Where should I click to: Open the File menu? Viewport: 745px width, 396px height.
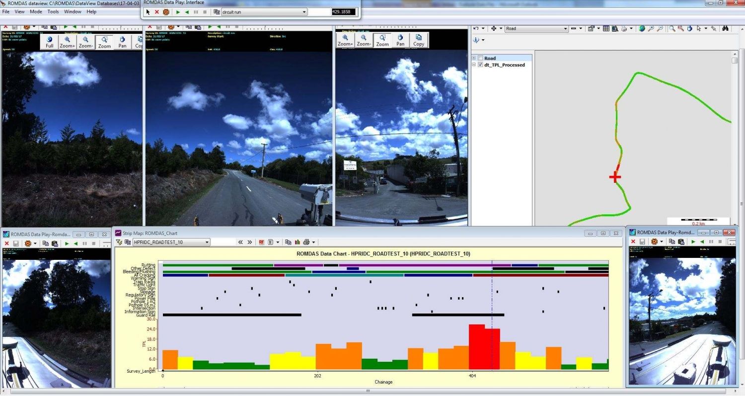6,11
